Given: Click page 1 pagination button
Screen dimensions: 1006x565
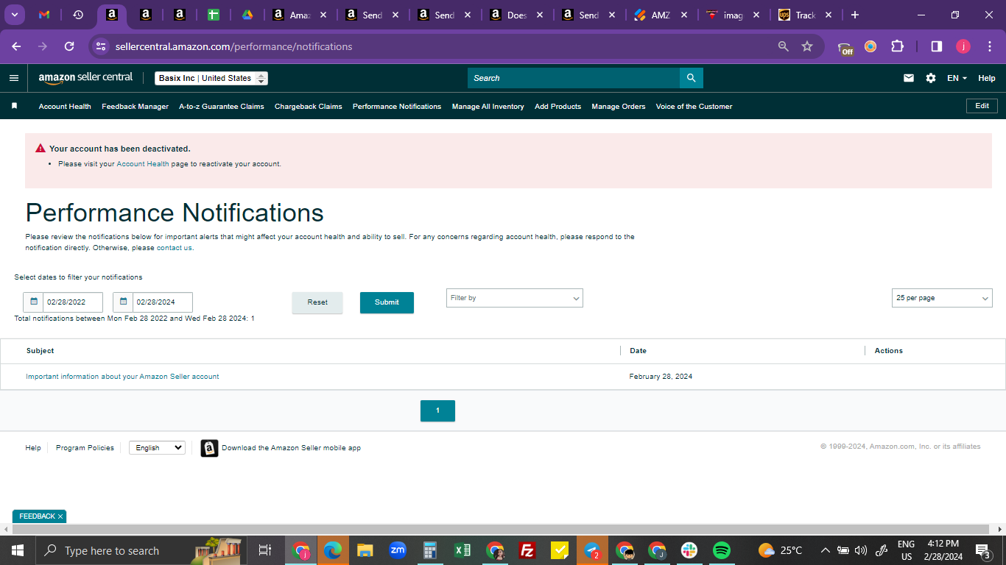Looking at the screenshot, I should 437,411.
